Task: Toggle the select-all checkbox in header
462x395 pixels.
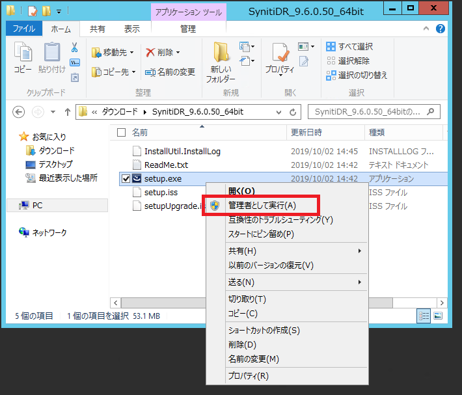Action: point(122,133)
